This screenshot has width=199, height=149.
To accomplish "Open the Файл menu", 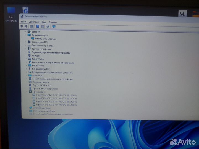I will [x=24, y=22].
